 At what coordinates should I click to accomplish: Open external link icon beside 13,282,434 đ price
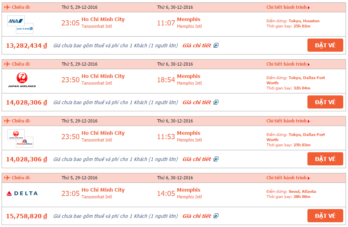[216, 45]
